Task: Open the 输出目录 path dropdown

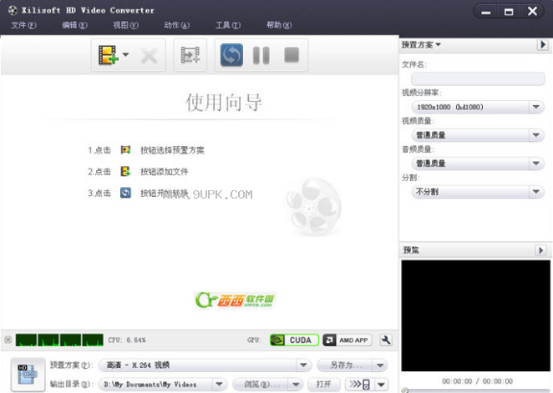Action: [219, 384]
